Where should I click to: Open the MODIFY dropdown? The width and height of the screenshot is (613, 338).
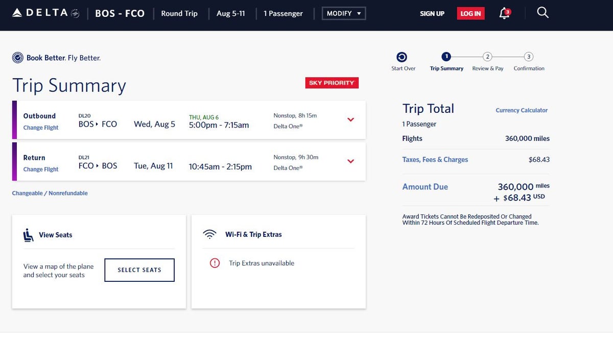[x=343, y=13]
